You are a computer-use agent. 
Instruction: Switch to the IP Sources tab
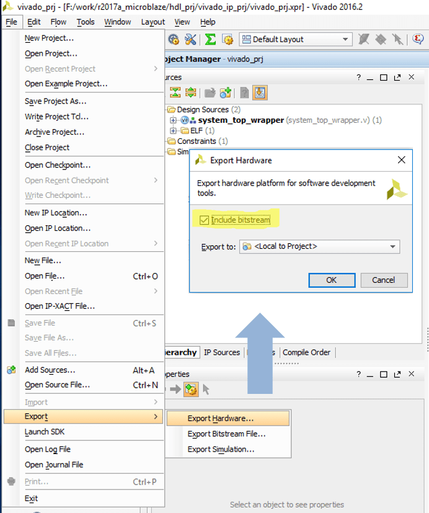pyautogui.click(x=222, y=352)
